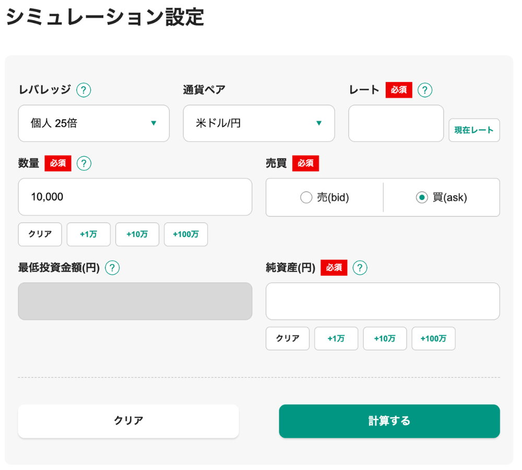Viewport: 522px width, 470px height.
Task: Open the 通貨ペア dropdown showing 米ドル/円
Action: pyautogui.click(x=258, y=123)
